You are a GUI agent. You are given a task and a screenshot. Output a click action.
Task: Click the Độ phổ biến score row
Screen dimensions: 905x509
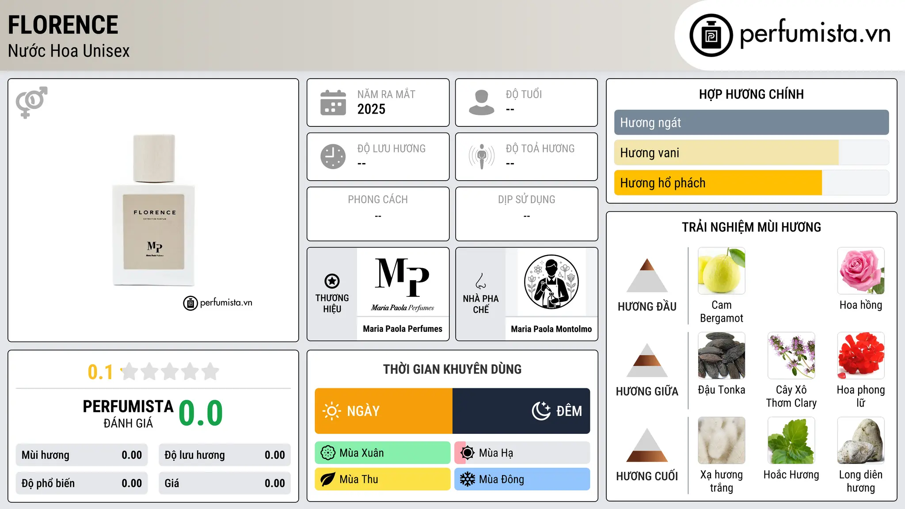[82, 483]
